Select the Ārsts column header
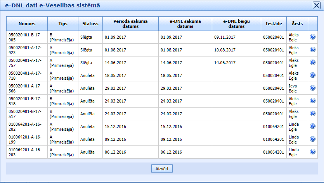The width and height of the screenshot is (324, 183). pyautogui.click(x=297, y=24)
